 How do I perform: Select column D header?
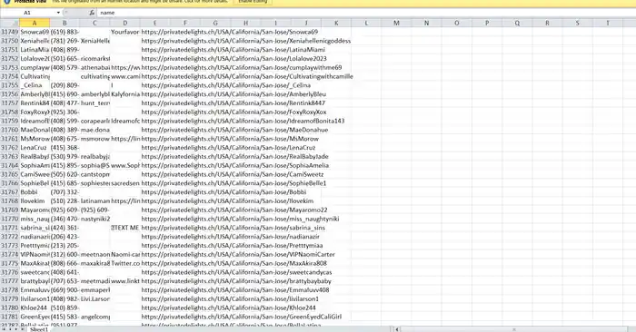[125, 23]
